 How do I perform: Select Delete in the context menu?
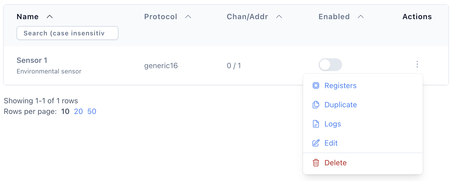point(363,163)
